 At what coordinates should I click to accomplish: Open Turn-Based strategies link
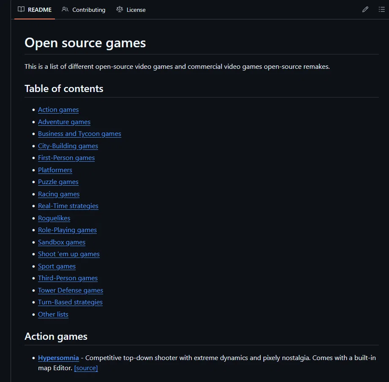tap(70, 302)
